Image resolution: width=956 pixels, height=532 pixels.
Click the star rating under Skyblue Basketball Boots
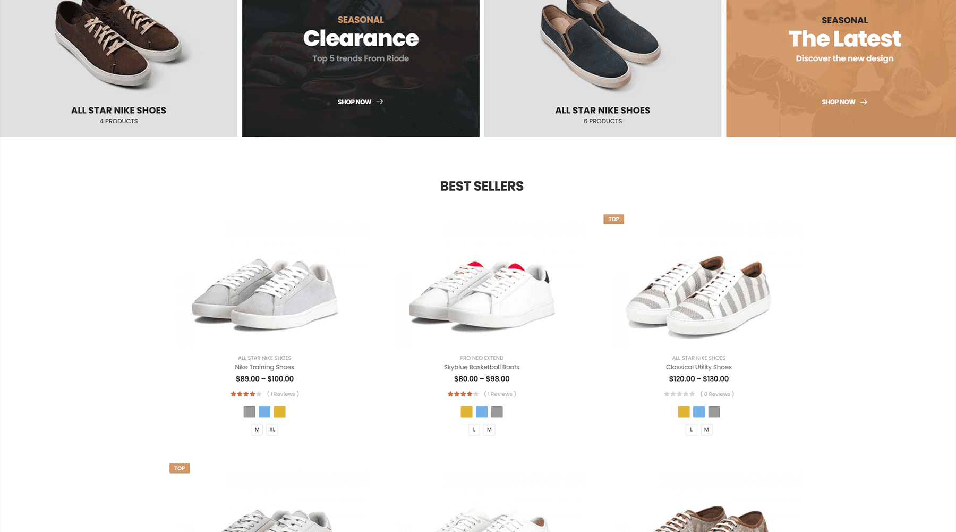point(463,394)
